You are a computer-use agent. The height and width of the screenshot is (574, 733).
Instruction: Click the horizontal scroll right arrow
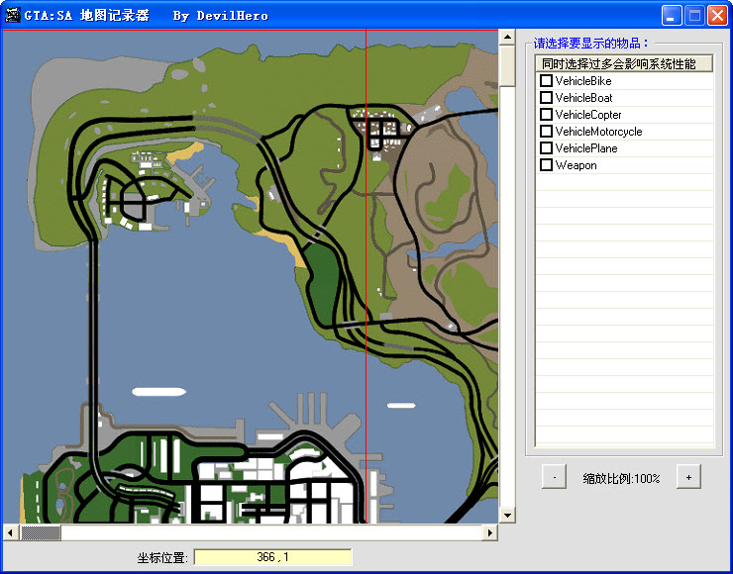[489, 532]
